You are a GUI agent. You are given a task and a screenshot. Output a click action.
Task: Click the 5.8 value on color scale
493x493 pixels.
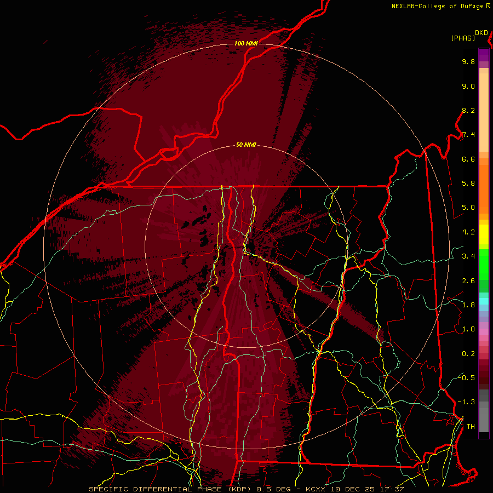pyautogui.click(x=468, y=184)
